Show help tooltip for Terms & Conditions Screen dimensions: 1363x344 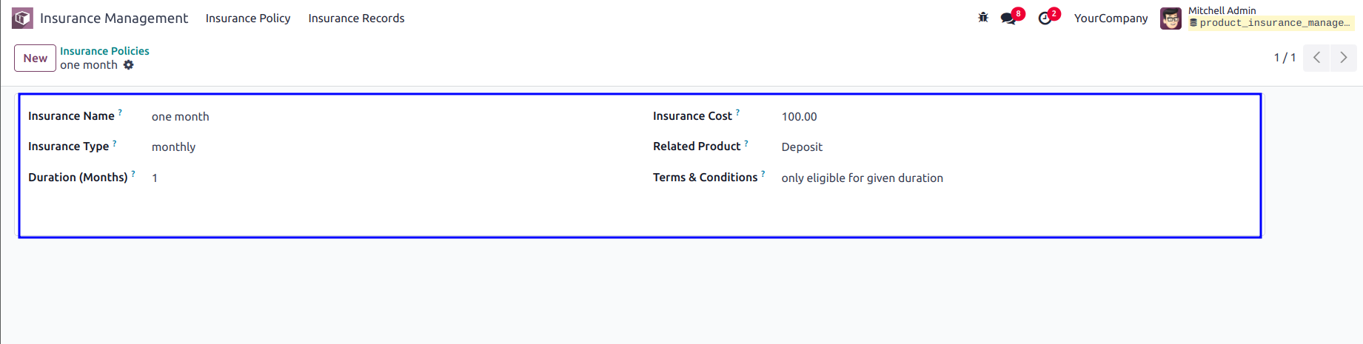(763, 174)
